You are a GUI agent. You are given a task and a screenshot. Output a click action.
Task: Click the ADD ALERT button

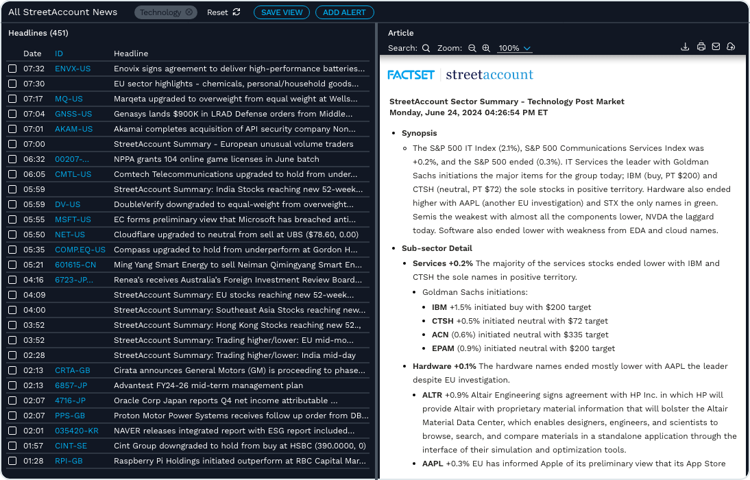point(344,12)
